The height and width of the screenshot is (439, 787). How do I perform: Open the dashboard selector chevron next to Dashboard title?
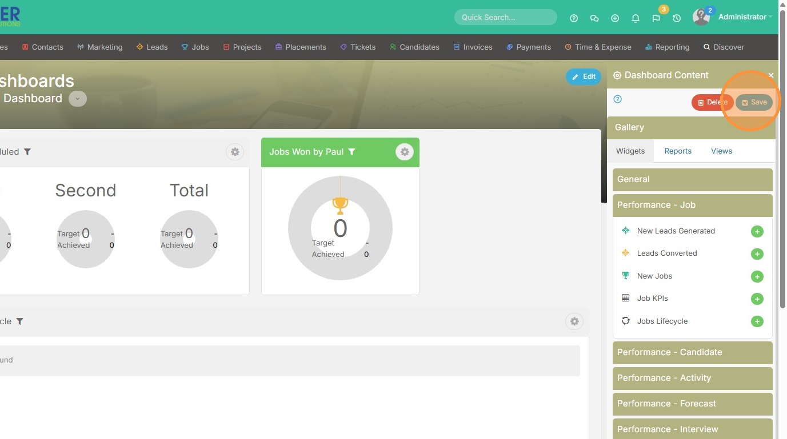point(78,99)
